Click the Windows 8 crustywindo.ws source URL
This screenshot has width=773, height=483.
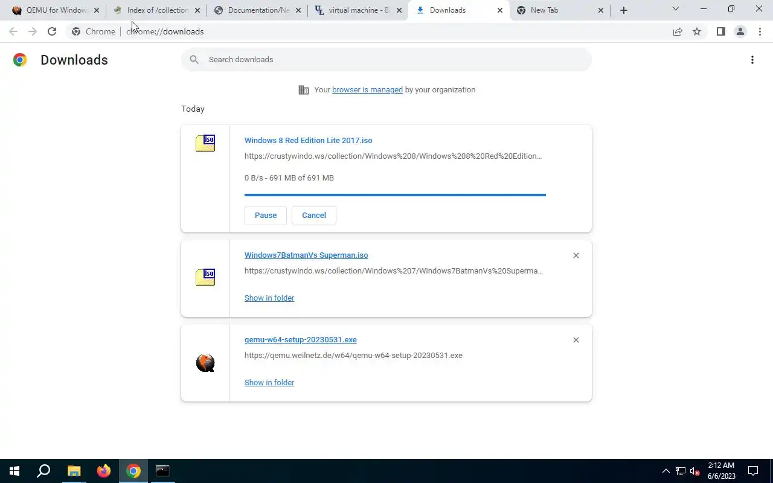coord(393,156)
